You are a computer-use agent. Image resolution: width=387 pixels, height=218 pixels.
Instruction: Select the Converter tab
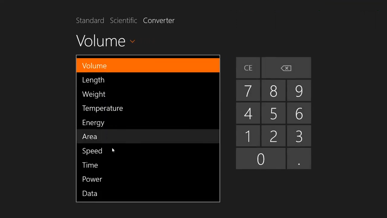pos(159,21)
